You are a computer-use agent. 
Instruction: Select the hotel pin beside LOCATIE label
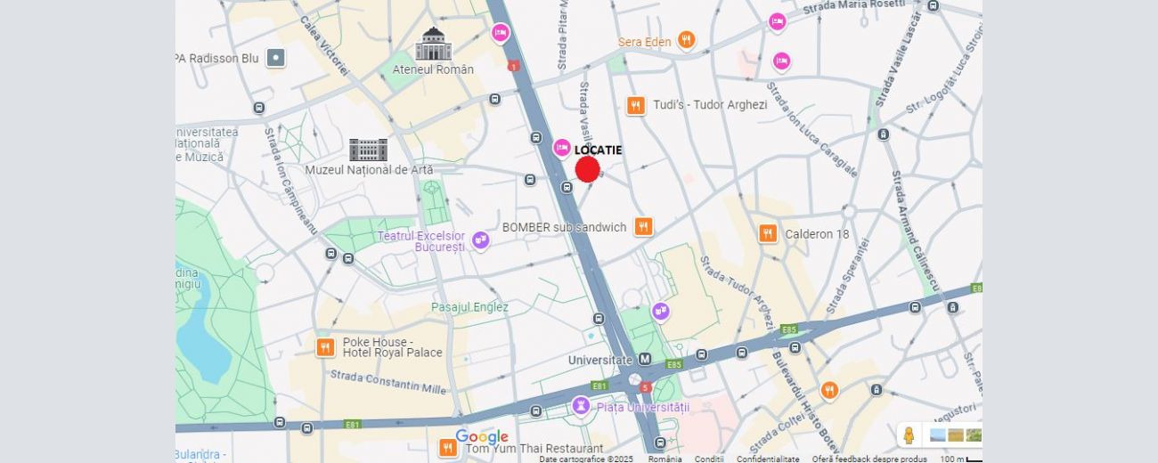point(561,148)
